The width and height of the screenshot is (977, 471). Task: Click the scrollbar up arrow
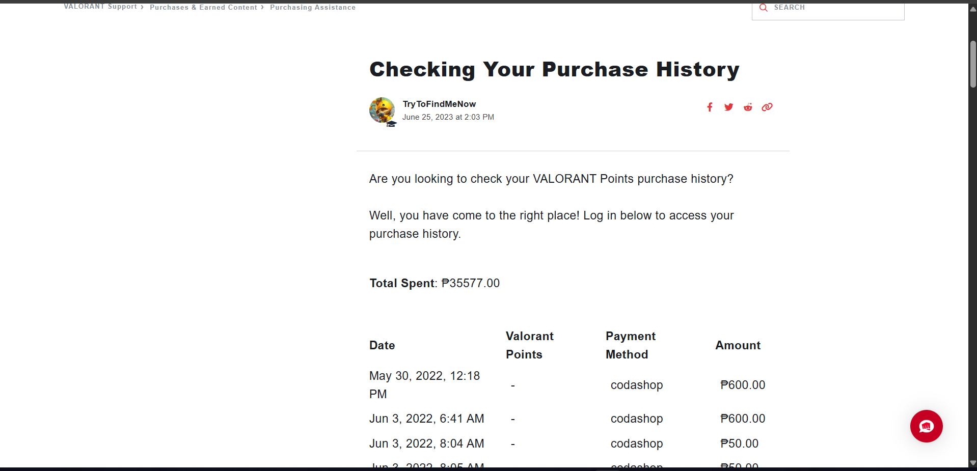pos(973,9)
